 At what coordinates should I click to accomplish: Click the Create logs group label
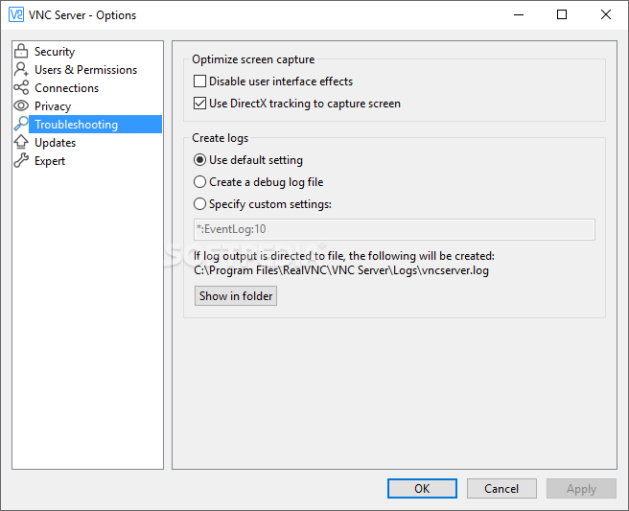tap(221, 138)
